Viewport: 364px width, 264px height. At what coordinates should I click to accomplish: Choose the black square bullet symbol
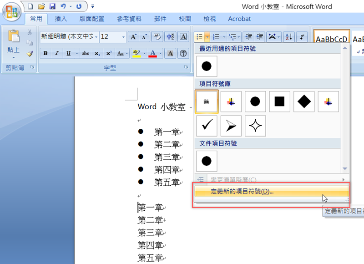click(x=280, y=102)
